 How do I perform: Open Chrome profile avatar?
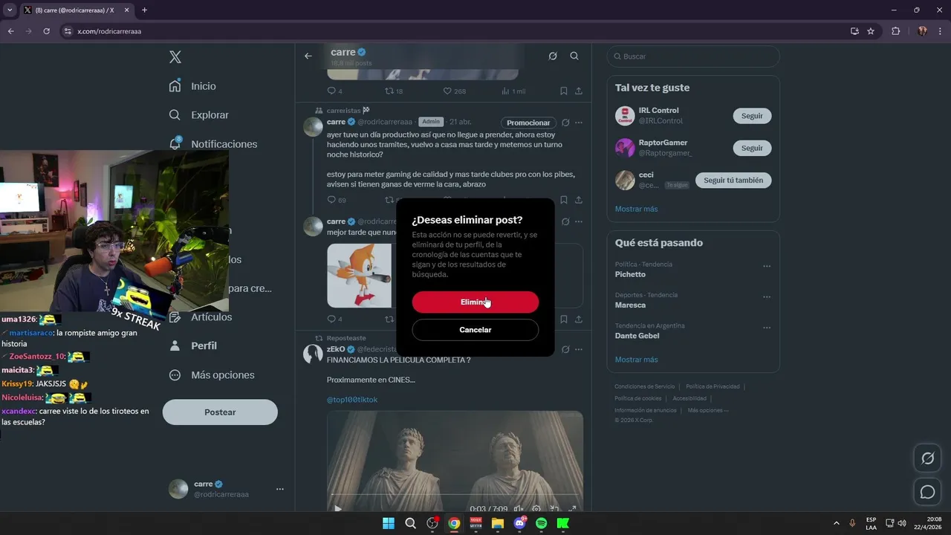pos(922,31)
